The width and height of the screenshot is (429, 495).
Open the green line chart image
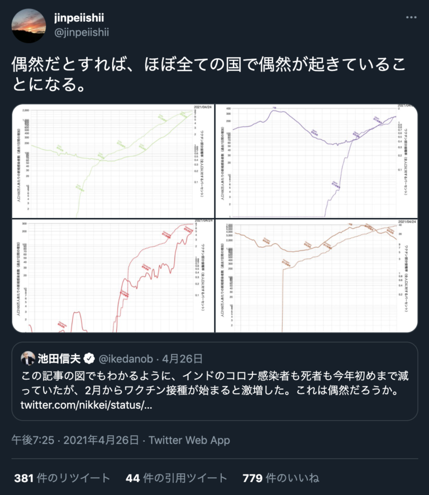pyautogui.click(x=113, y=161)
